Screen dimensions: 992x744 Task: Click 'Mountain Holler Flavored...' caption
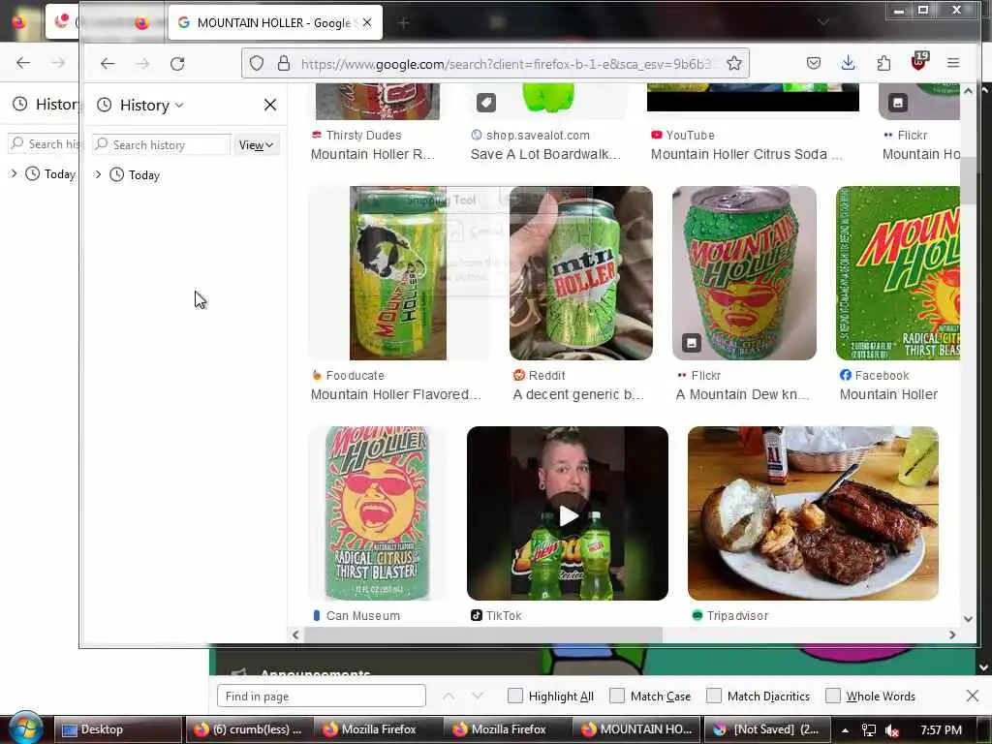(x=396, y=395)
